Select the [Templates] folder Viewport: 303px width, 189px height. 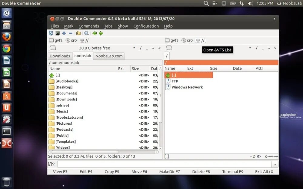tap(65, 142)
